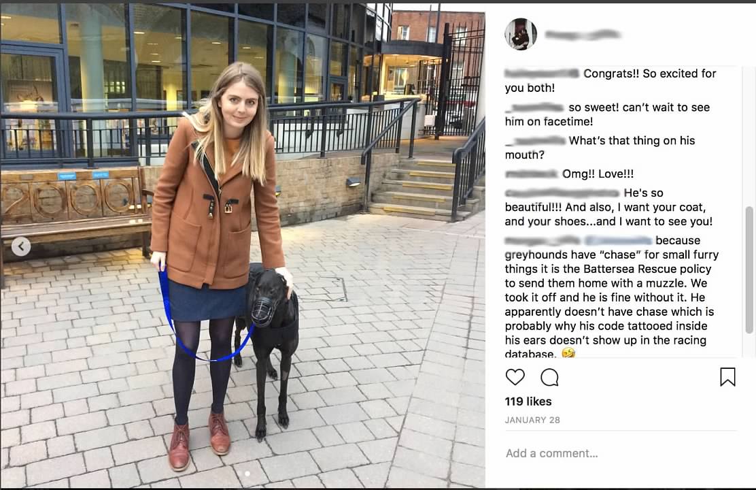Open the username before "Omg!! Love!!!"
Image resolution: width=756 pixels, height=490 pixels.
pyautogui.click(x=531, y=174)
